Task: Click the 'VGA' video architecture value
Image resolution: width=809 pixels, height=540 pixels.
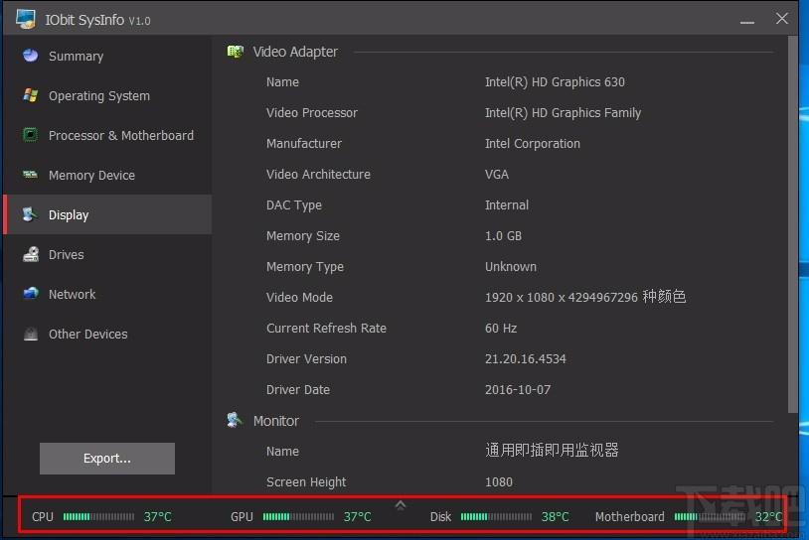Action: [x=496, y=174]
